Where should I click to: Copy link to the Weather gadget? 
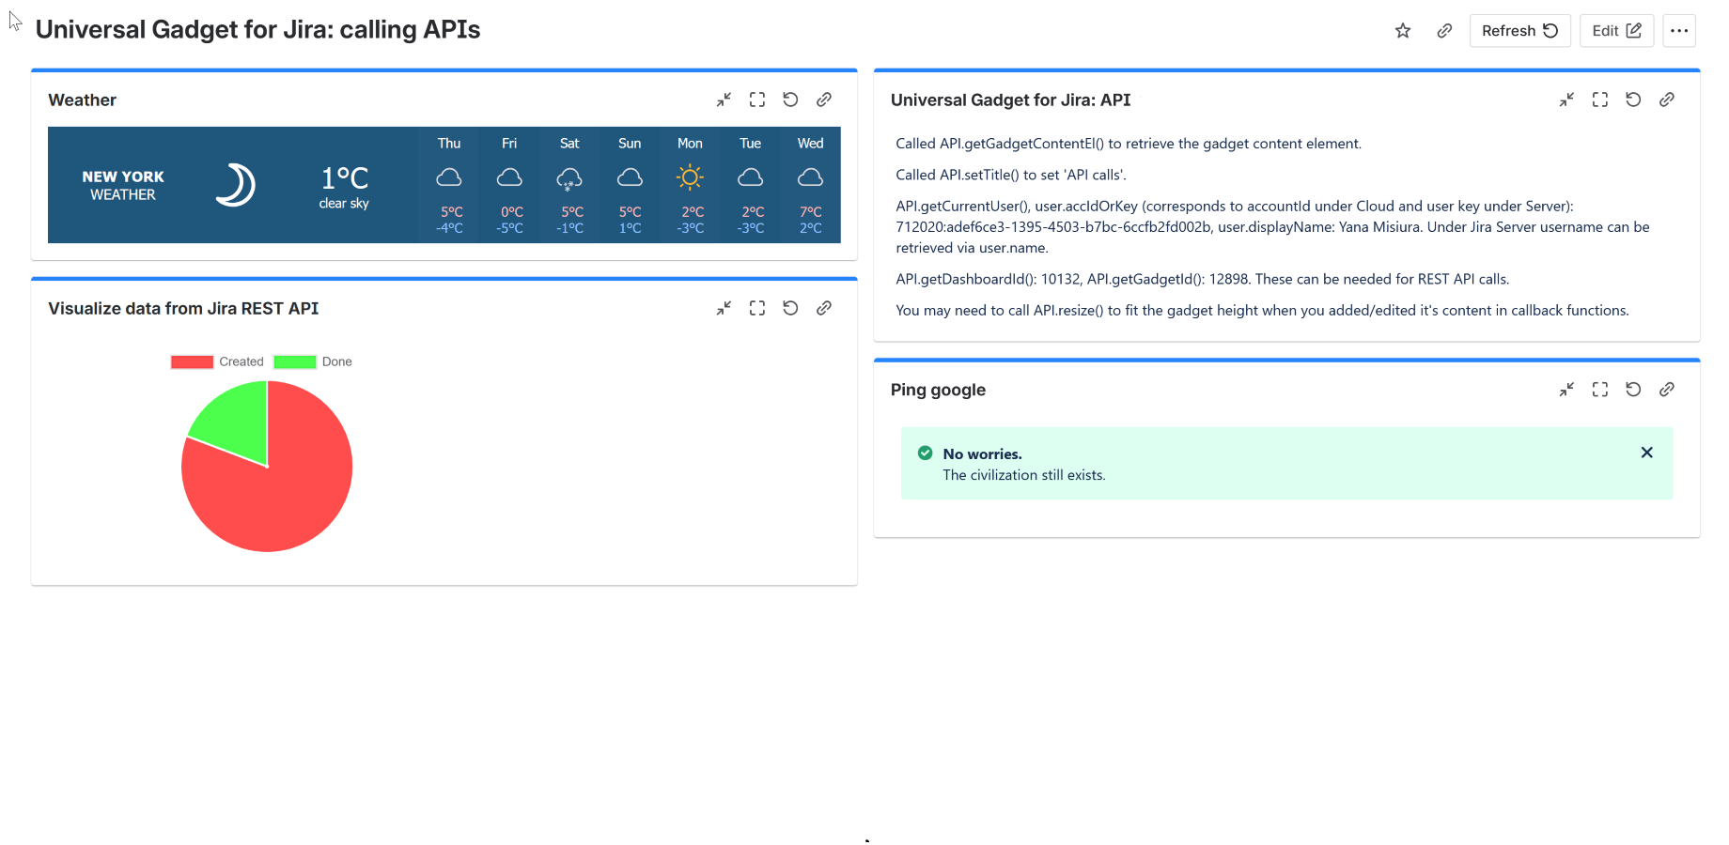point(824,100)
